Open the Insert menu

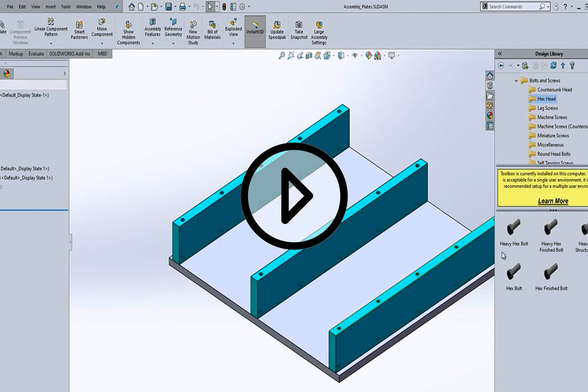tap(50, 7)
